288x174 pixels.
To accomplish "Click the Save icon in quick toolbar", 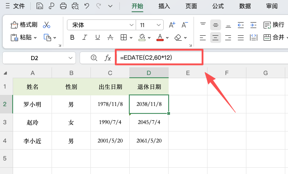I will point(40,6).
